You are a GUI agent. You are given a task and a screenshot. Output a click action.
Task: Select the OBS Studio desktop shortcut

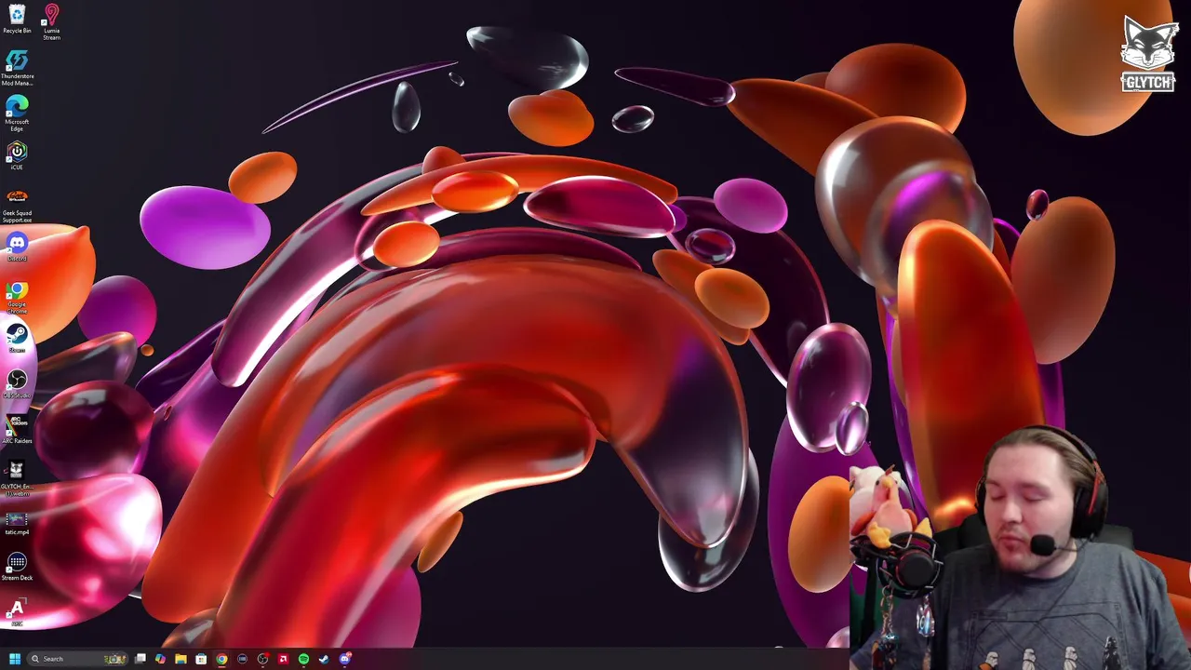pyautogui.click(x=17, y=383)
